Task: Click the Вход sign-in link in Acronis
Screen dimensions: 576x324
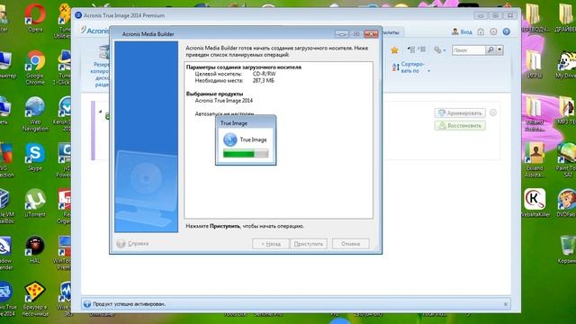Action: pyautogui.click(x=462, y=32)
